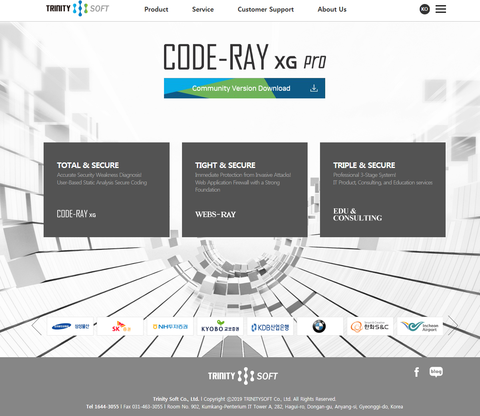The width and height of the screenshot is (480, 416).
Task: Click the EDU & CONSULTING label
Action: coord(358,214)
